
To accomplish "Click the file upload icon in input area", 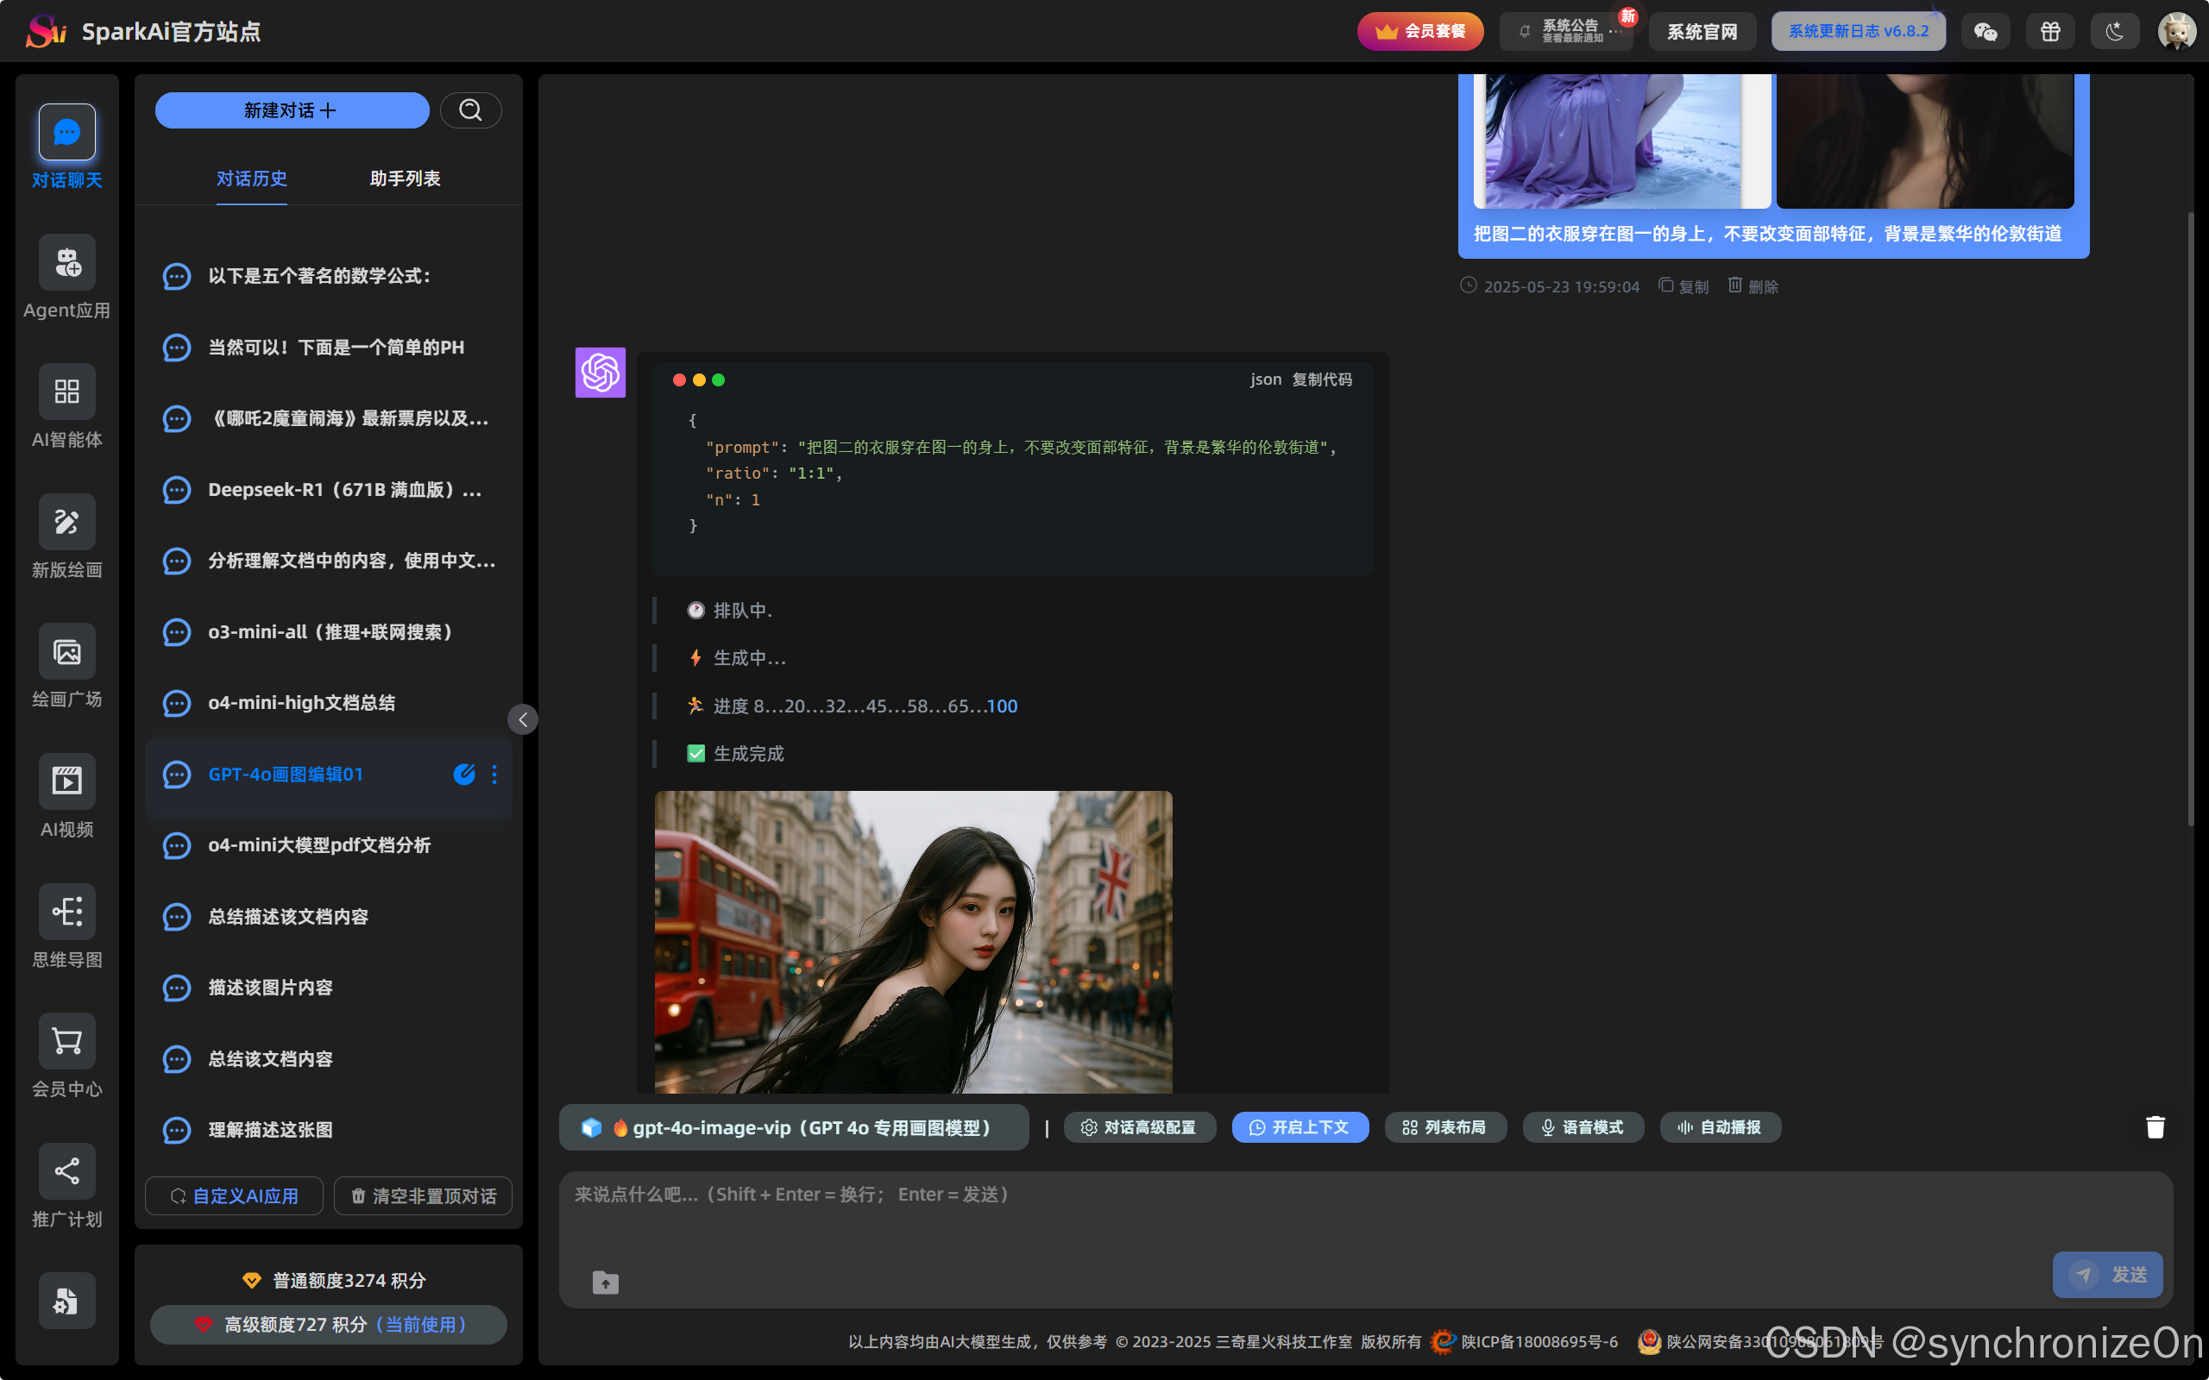I will pos(605,1283).
